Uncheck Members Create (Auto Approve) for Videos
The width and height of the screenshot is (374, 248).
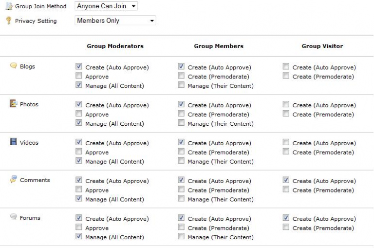[x=181, y=142]
